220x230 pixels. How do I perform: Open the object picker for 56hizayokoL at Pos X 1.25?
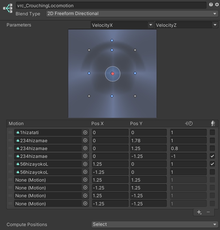(x=85, y=164)
